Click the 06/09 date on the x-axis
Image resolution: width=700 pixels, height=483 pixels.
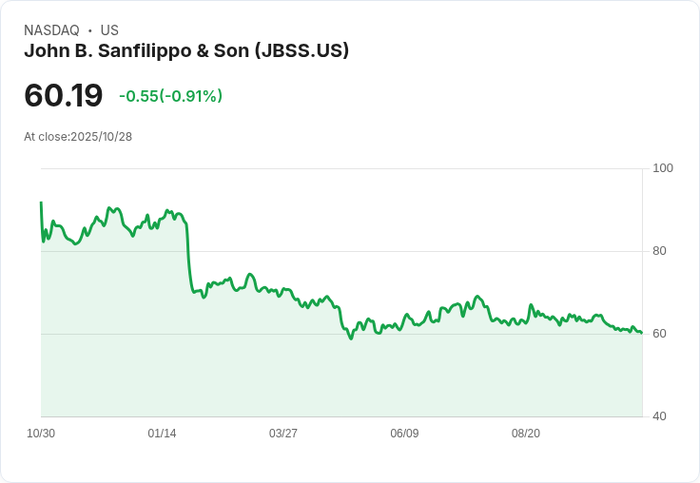[404, 434]
